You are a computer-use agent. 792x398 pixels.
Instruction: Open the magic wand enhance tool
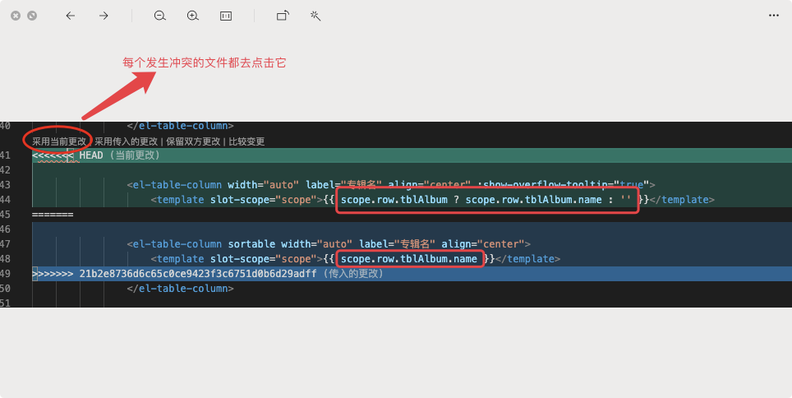point(315,16)
